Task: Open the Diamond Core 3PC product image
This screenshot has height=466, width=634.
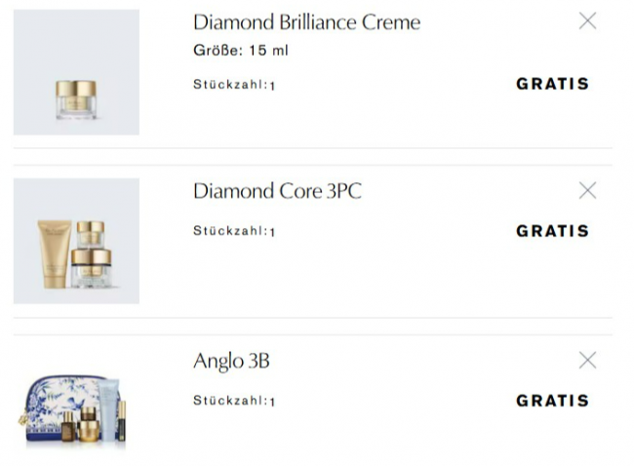Action: 76,241
